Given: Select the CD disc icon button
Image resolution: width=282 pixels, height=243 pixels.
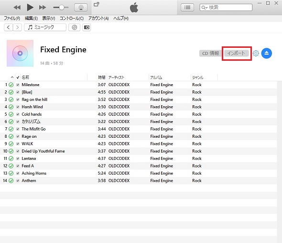Looking at the screenshot, I should point(74,27).
